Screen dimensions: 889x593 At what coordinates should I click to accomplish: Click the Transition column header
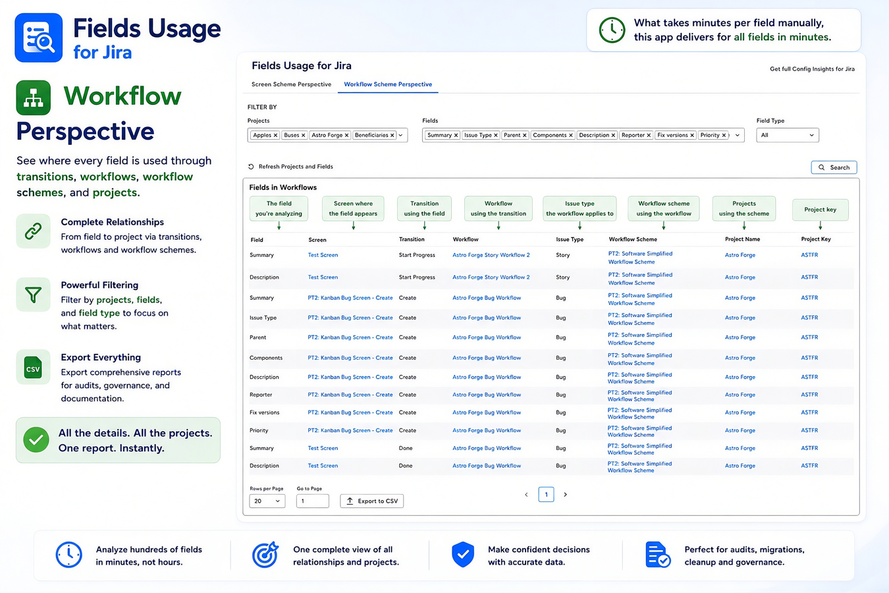click(412, 239)
